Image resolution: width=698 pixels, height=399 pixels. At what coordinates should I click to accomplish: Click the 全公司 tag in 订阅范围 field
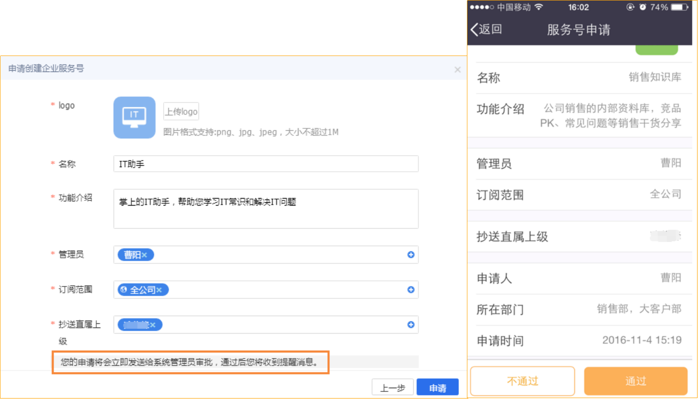(x=143, y=290)
